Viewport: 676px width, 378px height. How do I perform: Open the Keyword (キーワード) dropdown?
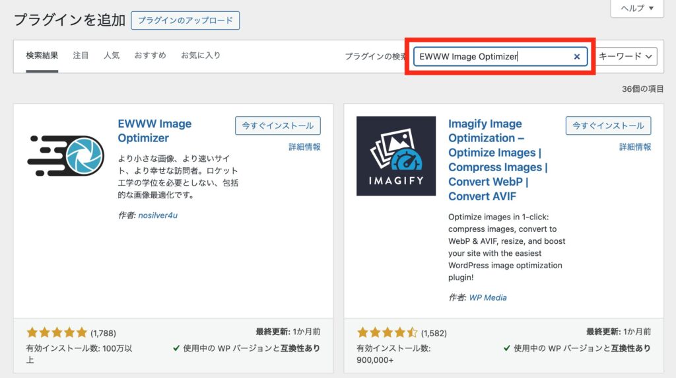click(626, 57)
